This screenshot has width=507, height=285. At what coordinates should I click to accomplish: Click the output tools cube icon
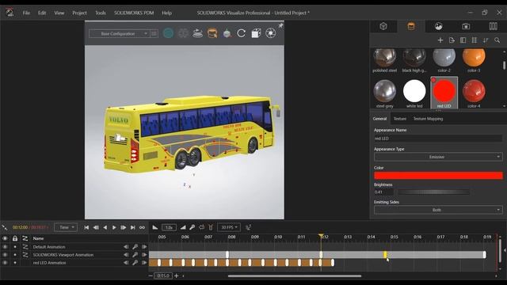[x=256, y=33]
